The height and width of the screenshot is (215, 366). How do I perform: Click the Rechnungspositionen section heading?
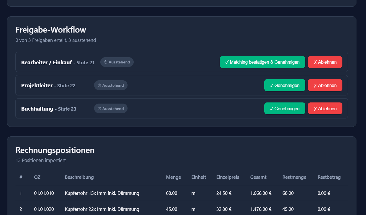[55, 150]
